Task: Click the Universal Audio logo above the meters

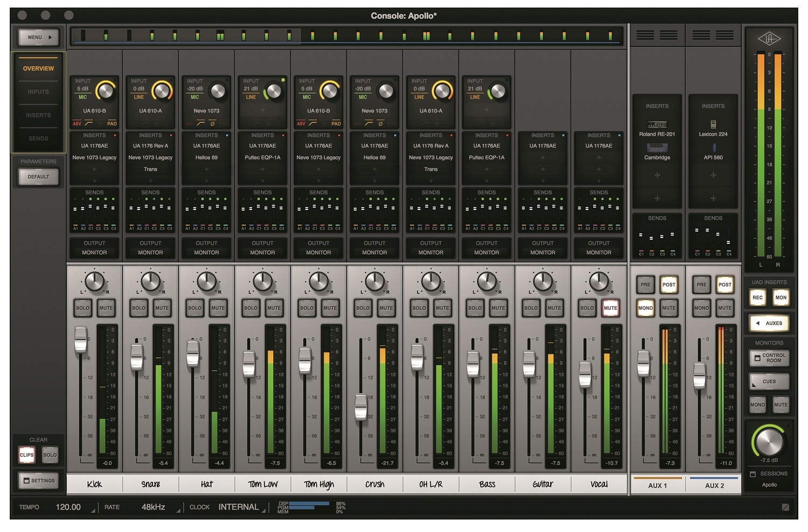Action: (x=769, y=39)
